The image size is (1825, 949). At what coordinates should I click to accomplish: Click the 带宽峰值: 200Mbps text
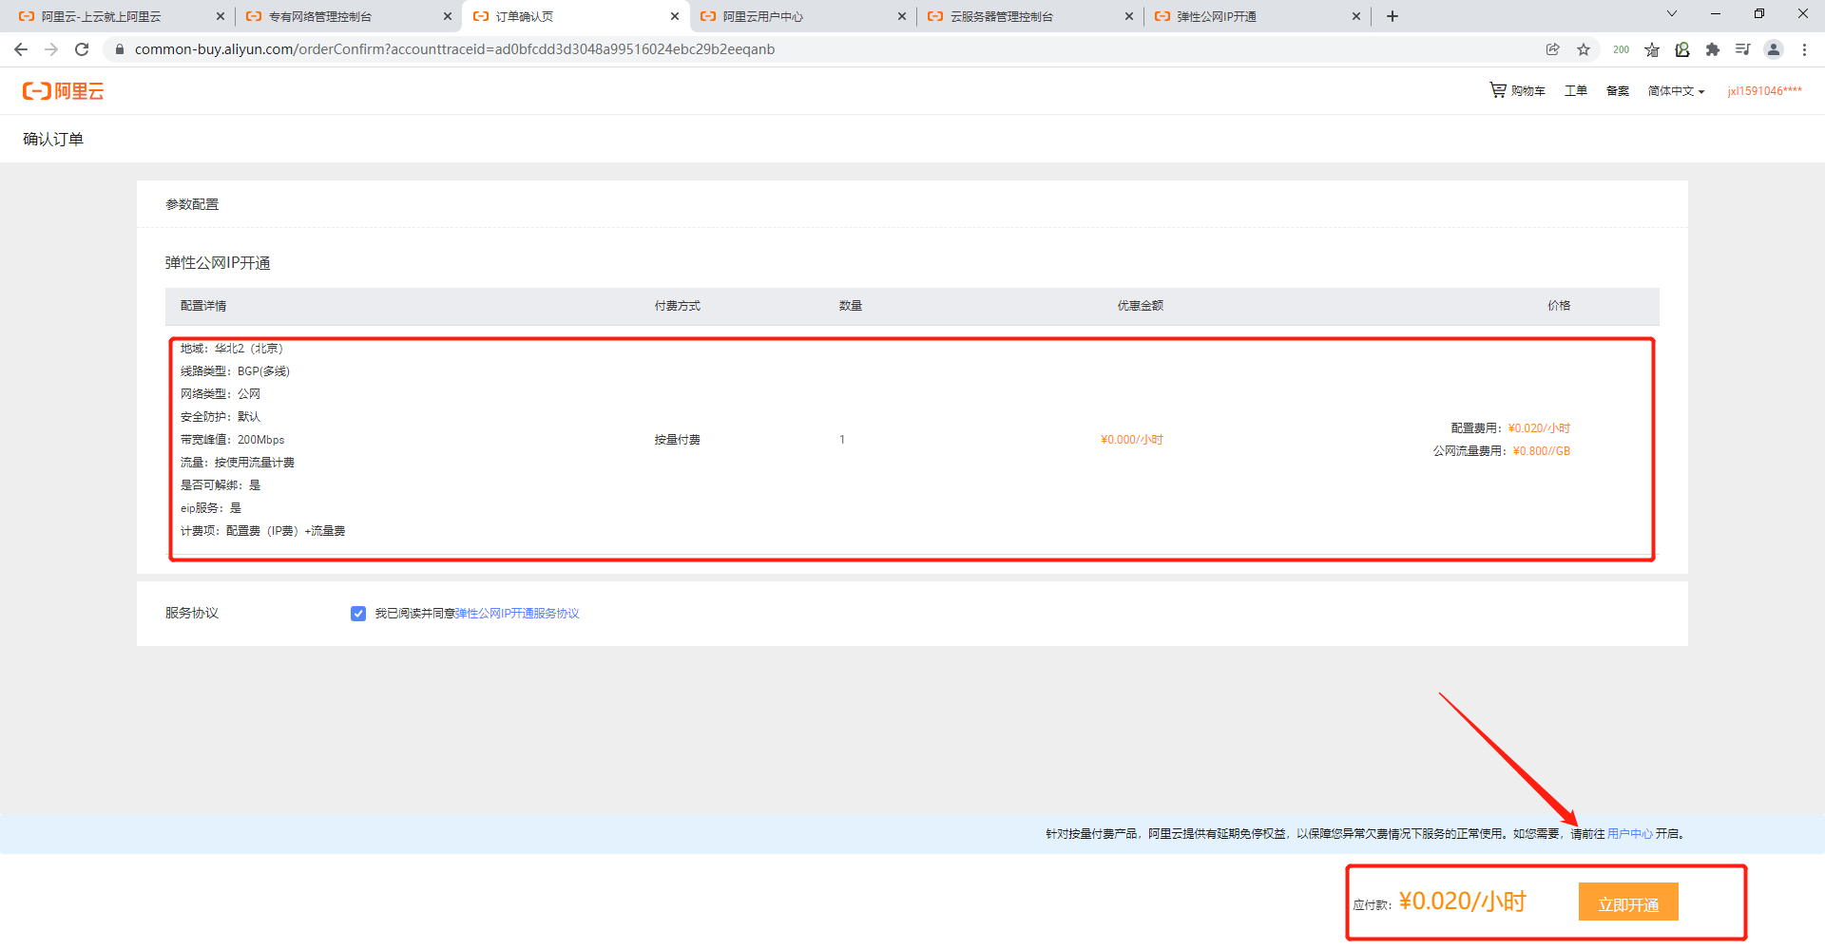[233, 440]
